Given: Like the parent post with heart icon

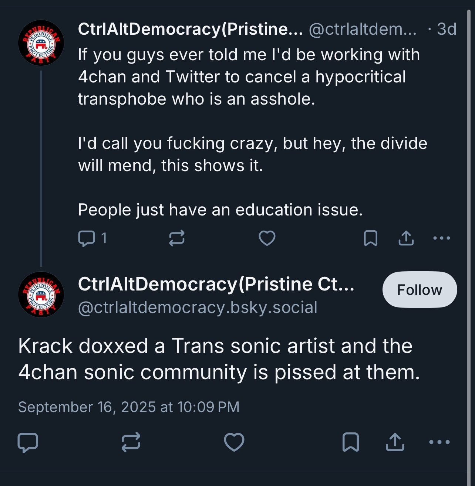Looking at the screenshot, I should (267, 238).
